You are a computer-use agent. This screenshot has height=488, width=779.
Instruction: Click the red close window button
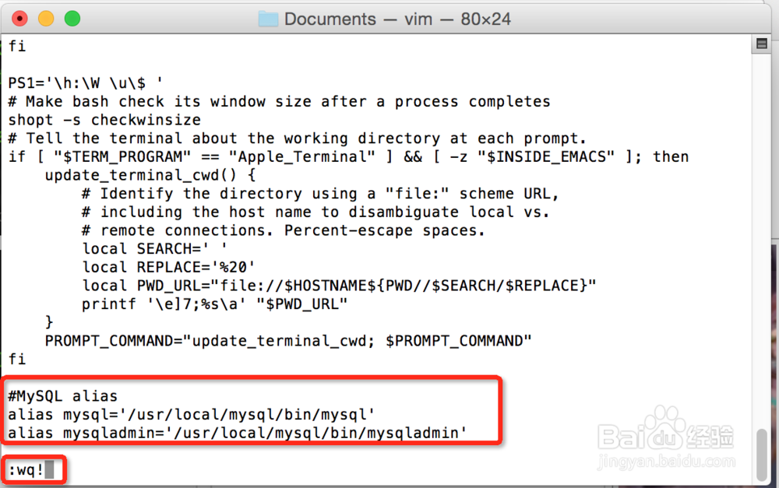tap(20, 19)
